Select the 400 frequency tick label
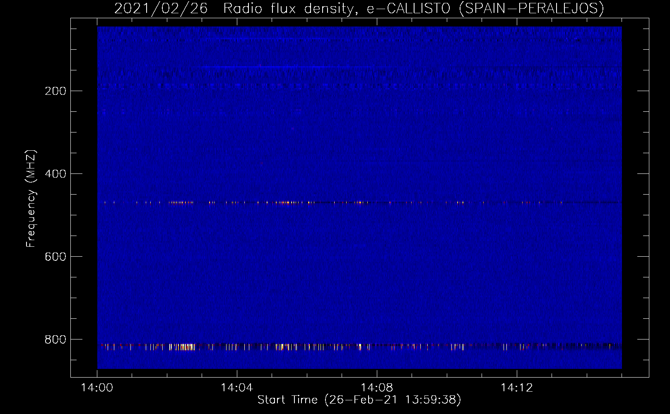The height and width of the screenshot is (414, 670). click(x=55, y=174)
